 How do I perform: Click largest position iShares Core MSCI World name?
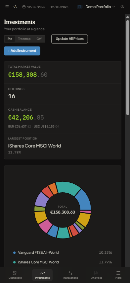[x=34, y=146]
